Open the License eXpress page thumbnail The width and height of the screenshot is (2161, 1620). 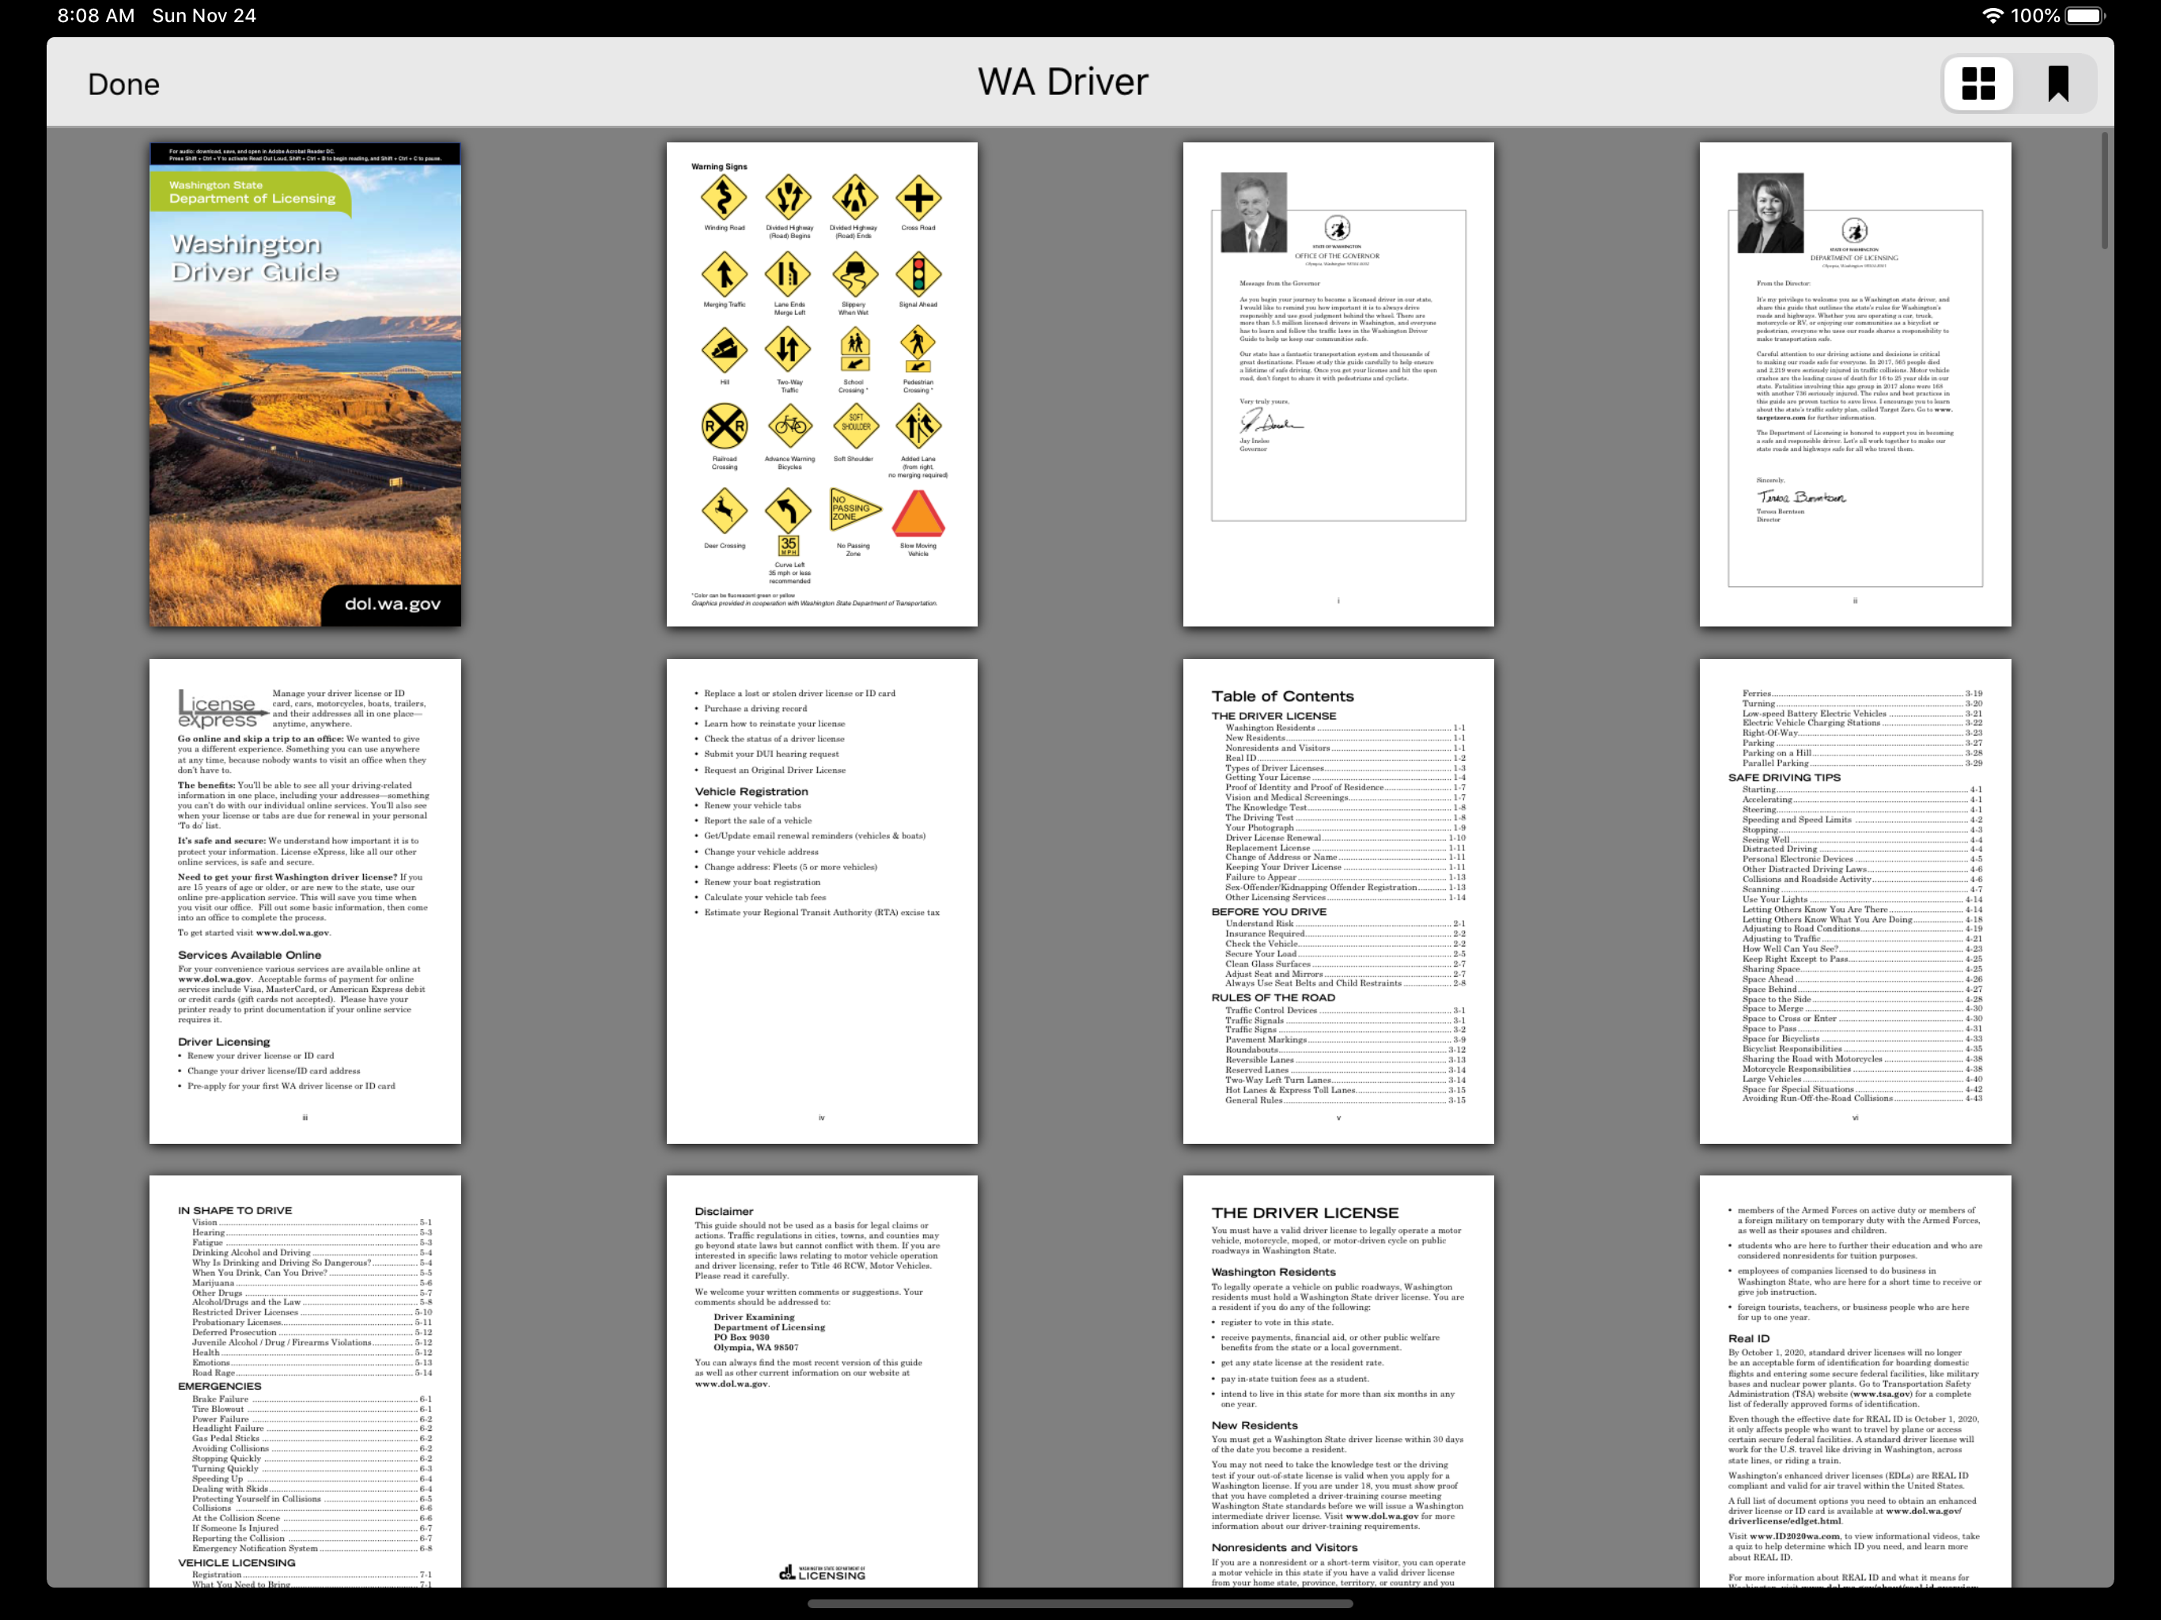click(305, 901)
